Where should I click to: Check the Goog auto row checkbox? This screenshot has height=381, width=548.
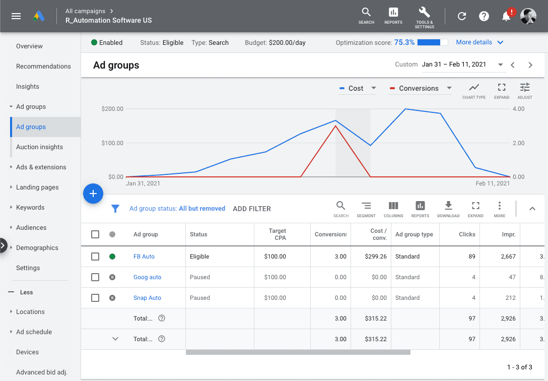[95, 277]
